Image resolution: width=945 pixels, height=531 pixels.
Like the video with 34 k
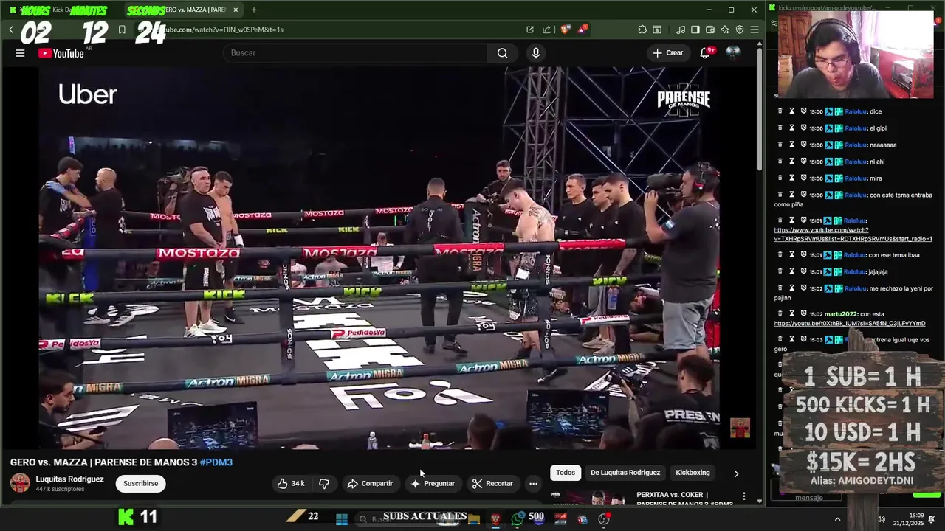point(290,484)
